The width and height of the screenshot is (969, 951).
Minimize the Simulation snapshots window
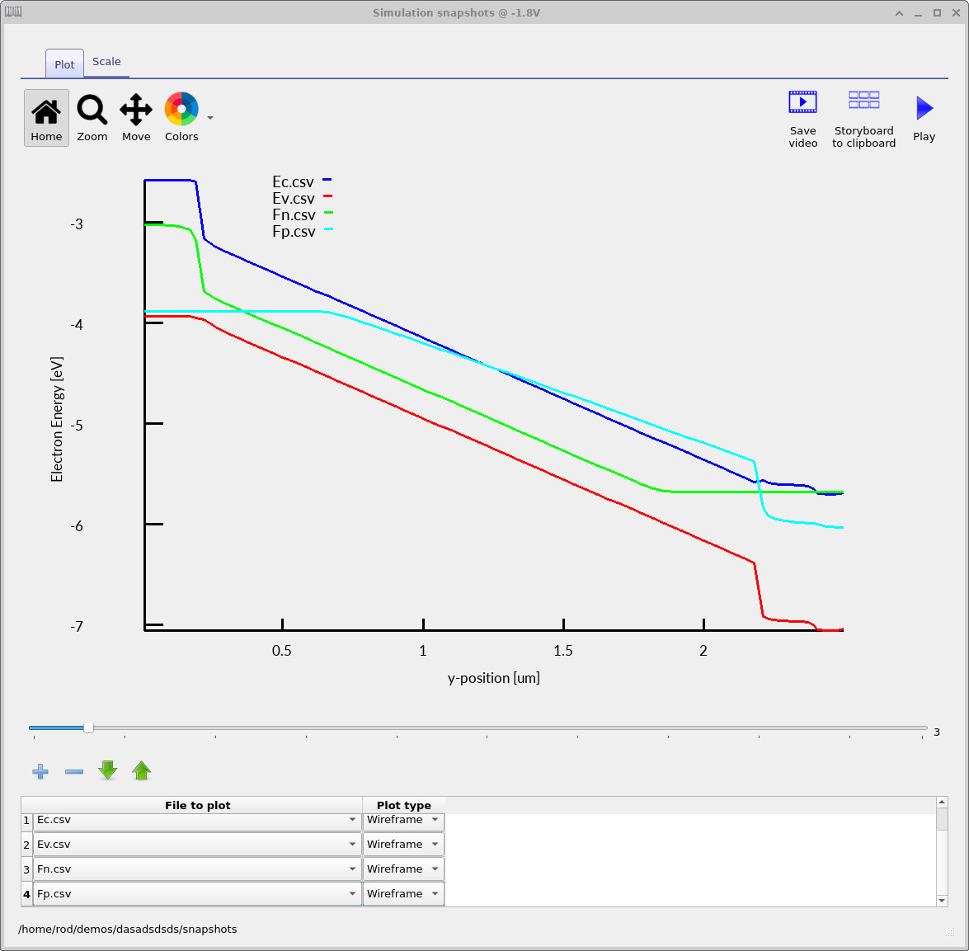(919, 13)
